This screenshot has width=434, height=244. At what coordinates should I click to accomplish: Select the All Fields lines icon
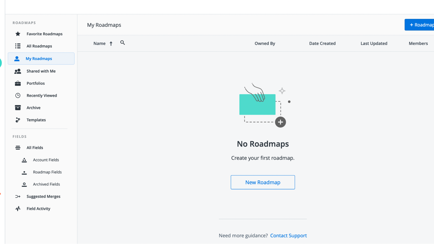point(17,147)
